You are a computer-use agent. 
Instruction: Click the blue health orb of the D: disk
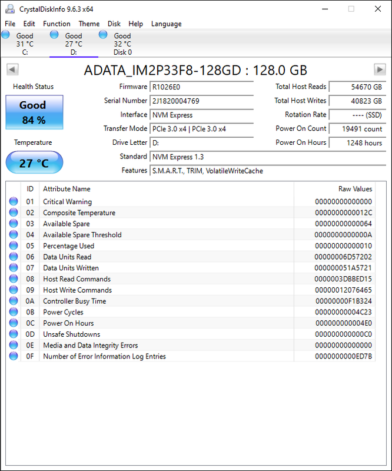[54, 35]
